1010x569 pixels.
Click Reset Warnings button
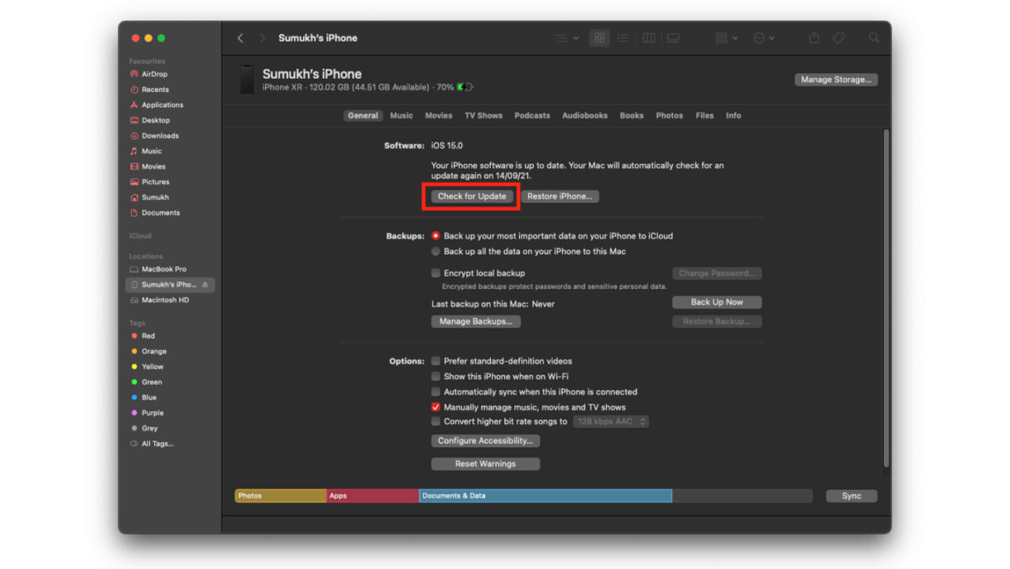(486, 464)
